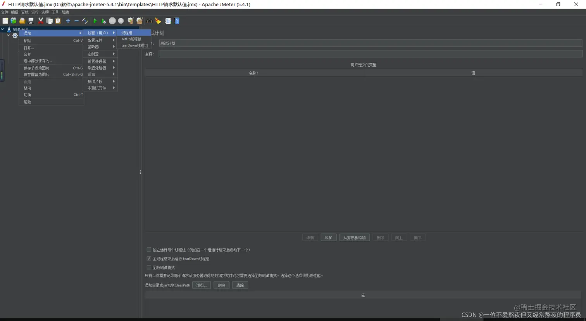Viewport: 586px width, 321px height.
Task: Select setUp线程组 in the submenu
Action: tap(134, 39)
